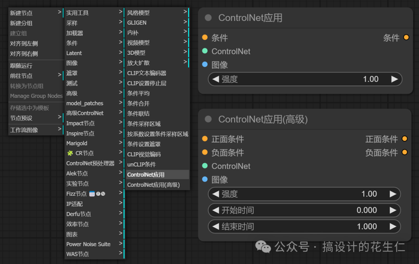
Task: Increase the 开始时间 value
Action: point(393,210)
